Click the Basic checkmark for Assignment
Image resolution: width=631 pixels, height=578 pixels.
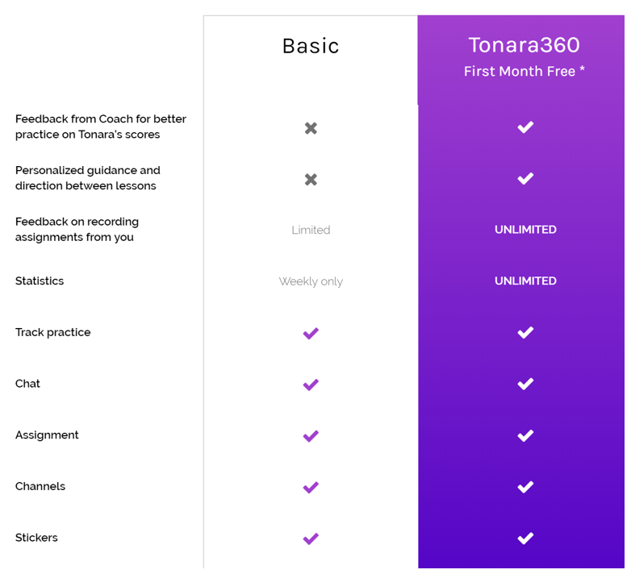[x=311, y=436]
